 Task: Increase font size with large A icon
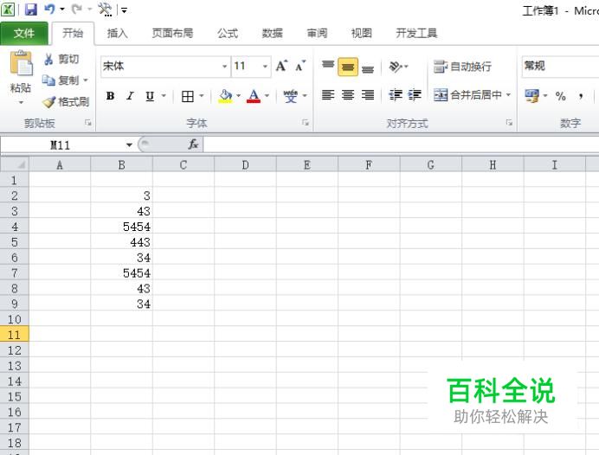(281, 66)
